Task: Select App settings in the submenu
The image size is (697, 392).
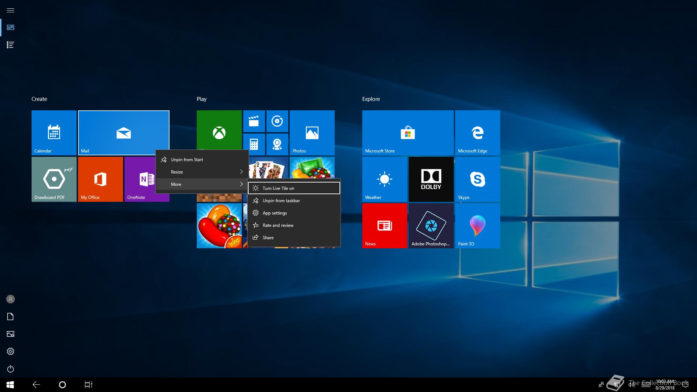Action: point(294,213)
